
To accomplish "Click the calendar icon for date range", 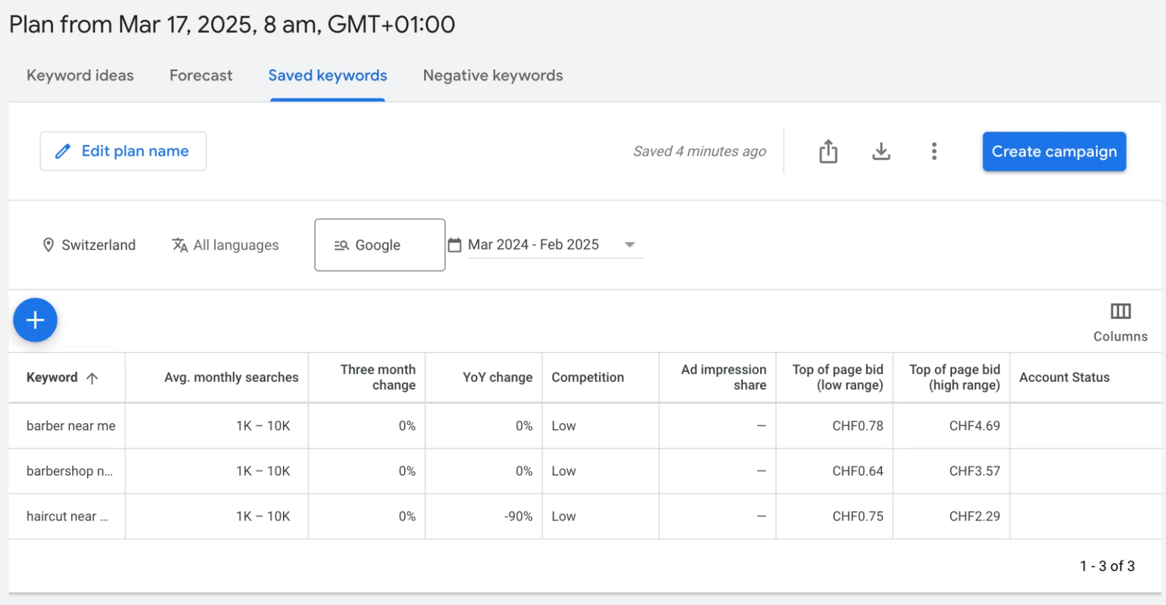I will tap(456, 244).
